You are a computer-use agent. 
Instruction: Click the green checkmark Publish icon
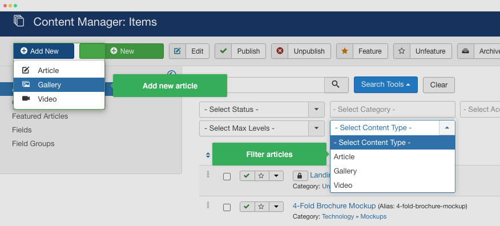coord(223,51)
